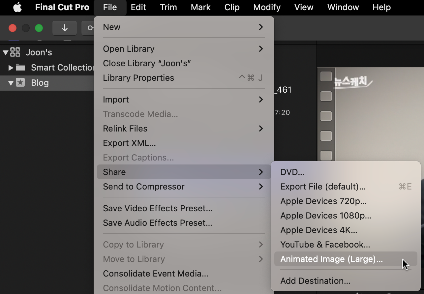
Task: Choose Add Destination...
Action: (x=346, y=281)
